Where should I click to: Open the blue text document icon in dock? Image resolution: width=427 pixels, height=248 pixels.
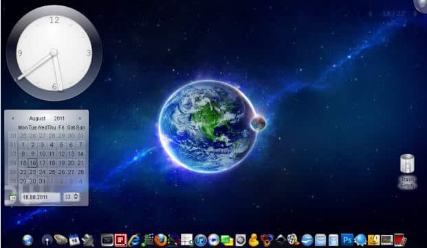[x=333, y=240]
